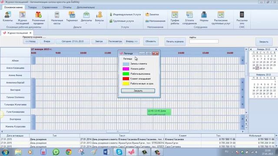This screenshot has width=278, height=156.
Task: Go forward with Вперед >> button
Action: point(132,42)
